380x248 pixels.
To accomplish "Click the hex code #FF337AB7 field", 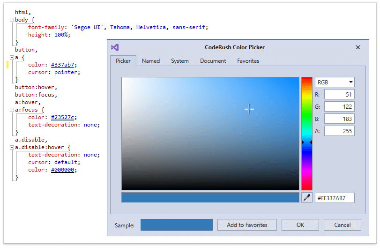I will click(x=334, y=198).
